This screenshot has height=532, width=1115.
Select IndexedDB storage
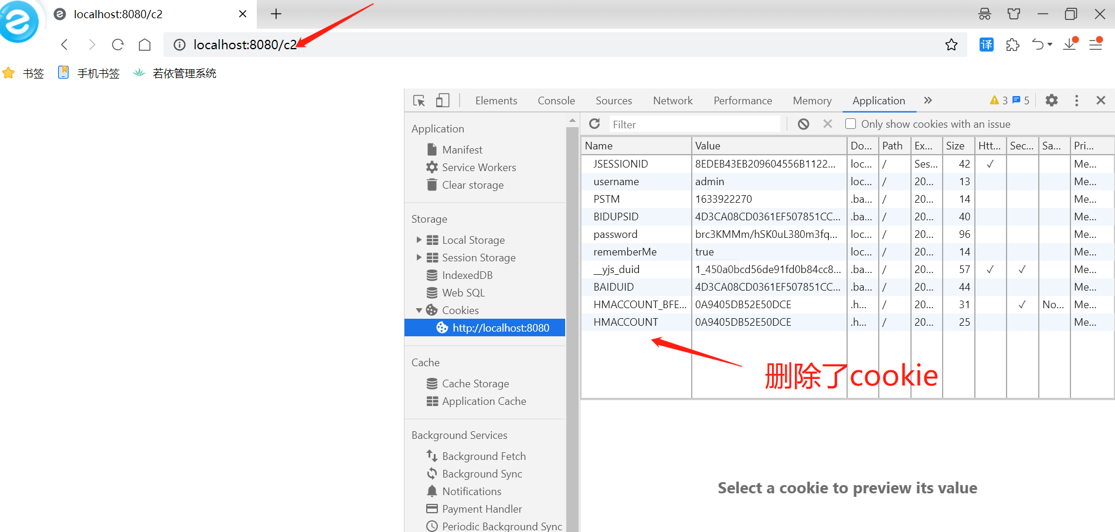(467, 275)
